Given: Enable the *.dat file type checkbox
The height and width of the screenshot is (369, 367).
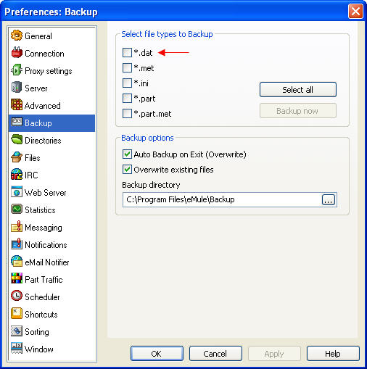Looking at the screenshot, I should 127,52.
